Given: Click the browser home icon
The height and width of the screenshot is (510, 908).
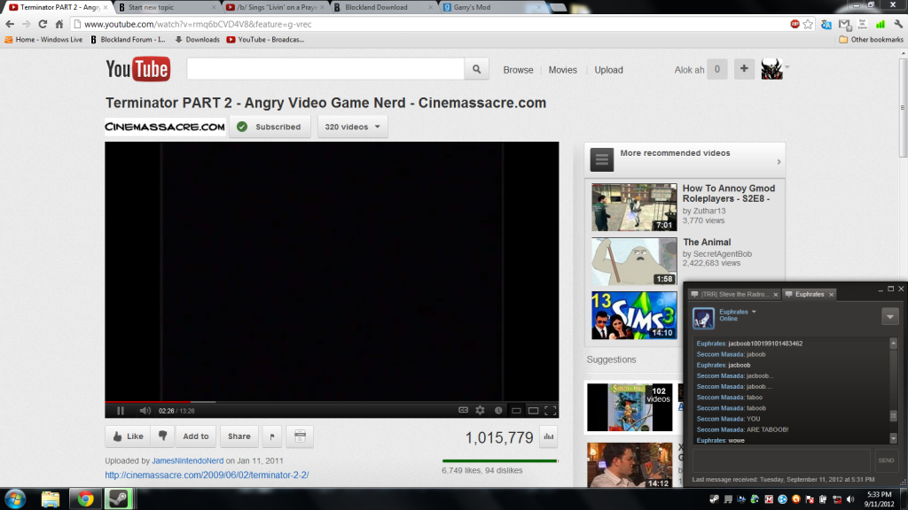Looking at the screenshot, I should point(59,24).
